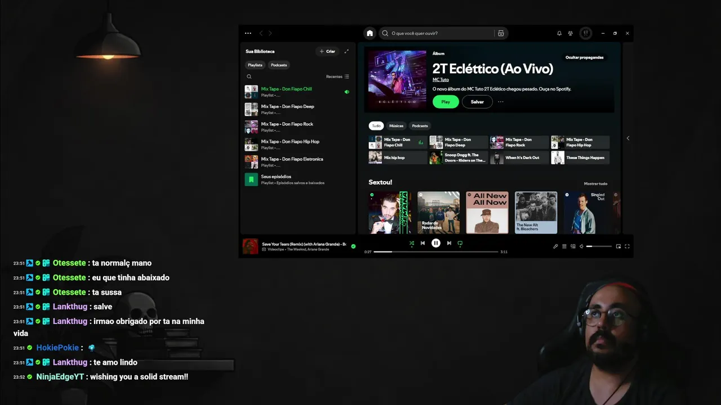721x405 pixels.
Task: Open Seus episódios in library
Action: click(x=297, y=179)
